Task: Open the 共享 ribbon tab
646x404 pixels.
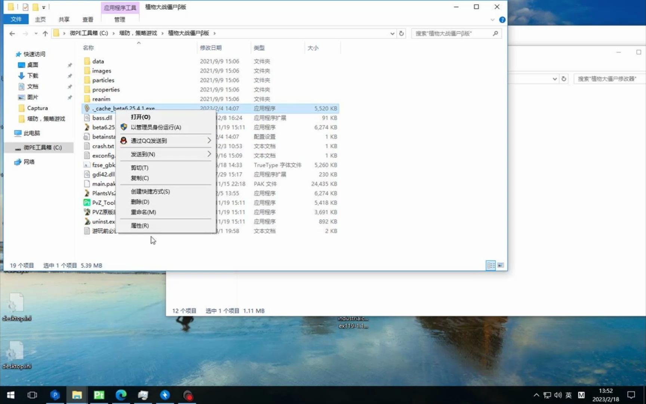Action: point(64,19)
